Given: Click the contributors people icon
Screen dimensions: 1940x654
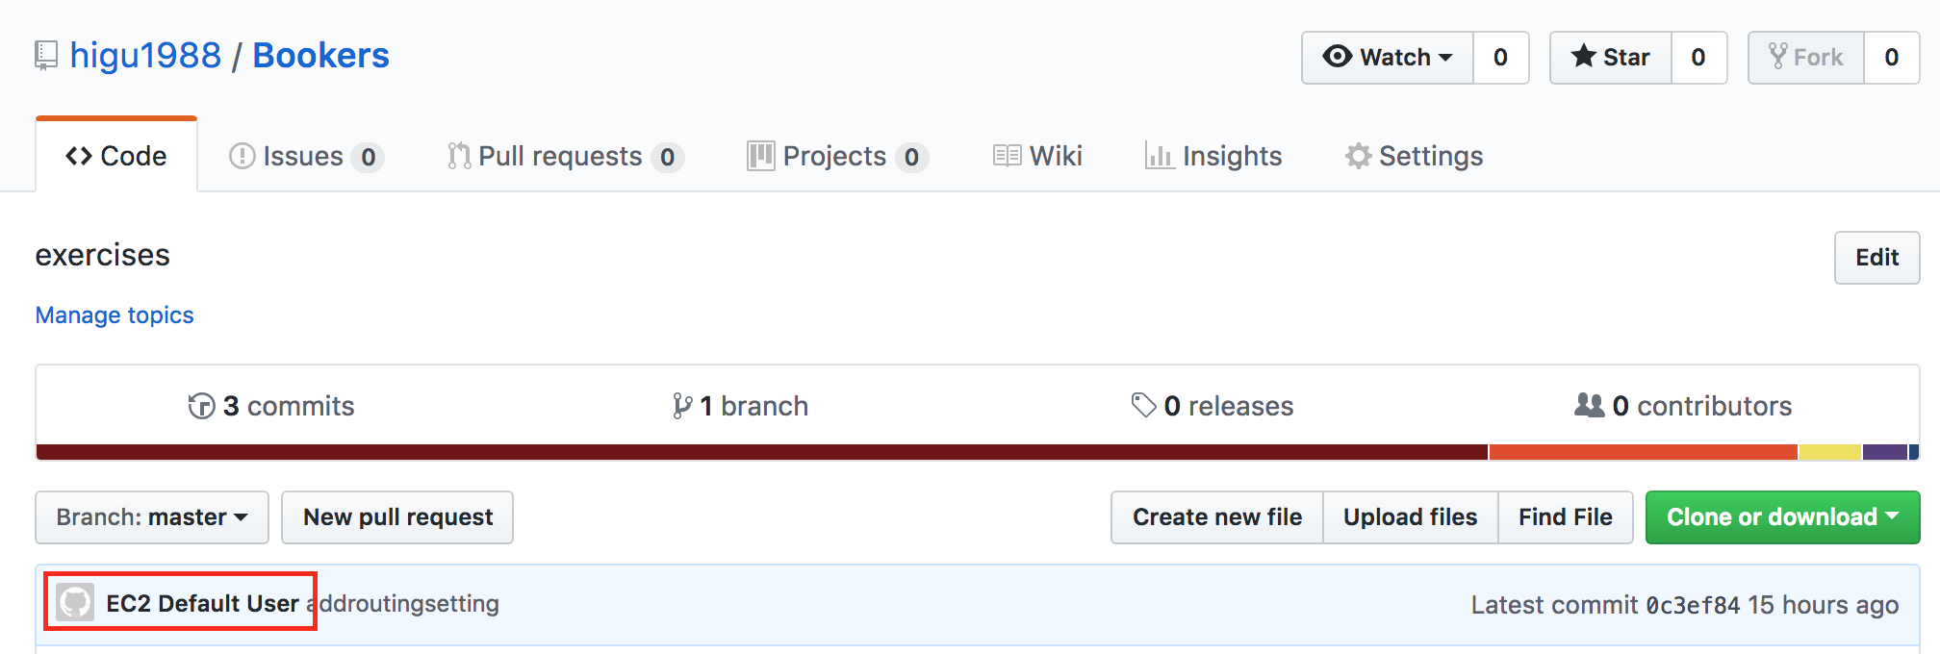Looking at the screenshot, I should click(x=1590, y=405).
